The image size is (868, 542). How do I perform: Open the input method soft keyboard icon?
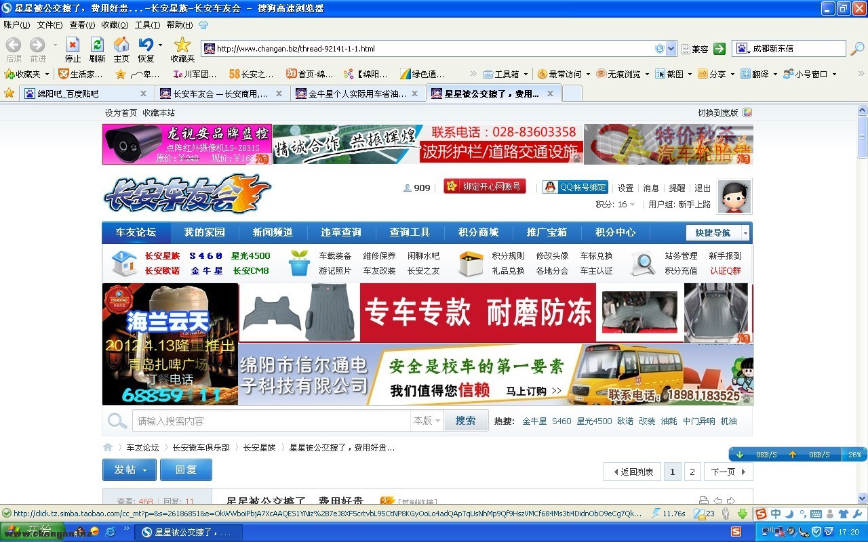[816, 514]
